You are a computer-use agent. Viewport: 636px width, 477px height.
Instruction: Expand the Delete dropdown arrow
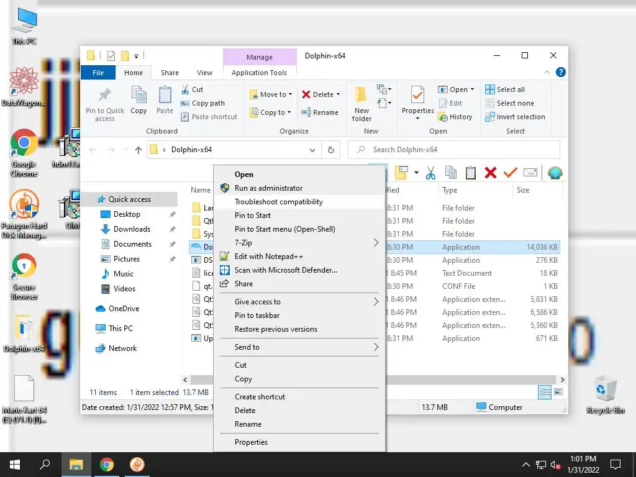338,94
